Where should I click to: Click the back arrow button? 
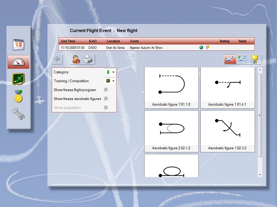click(57, 60)
